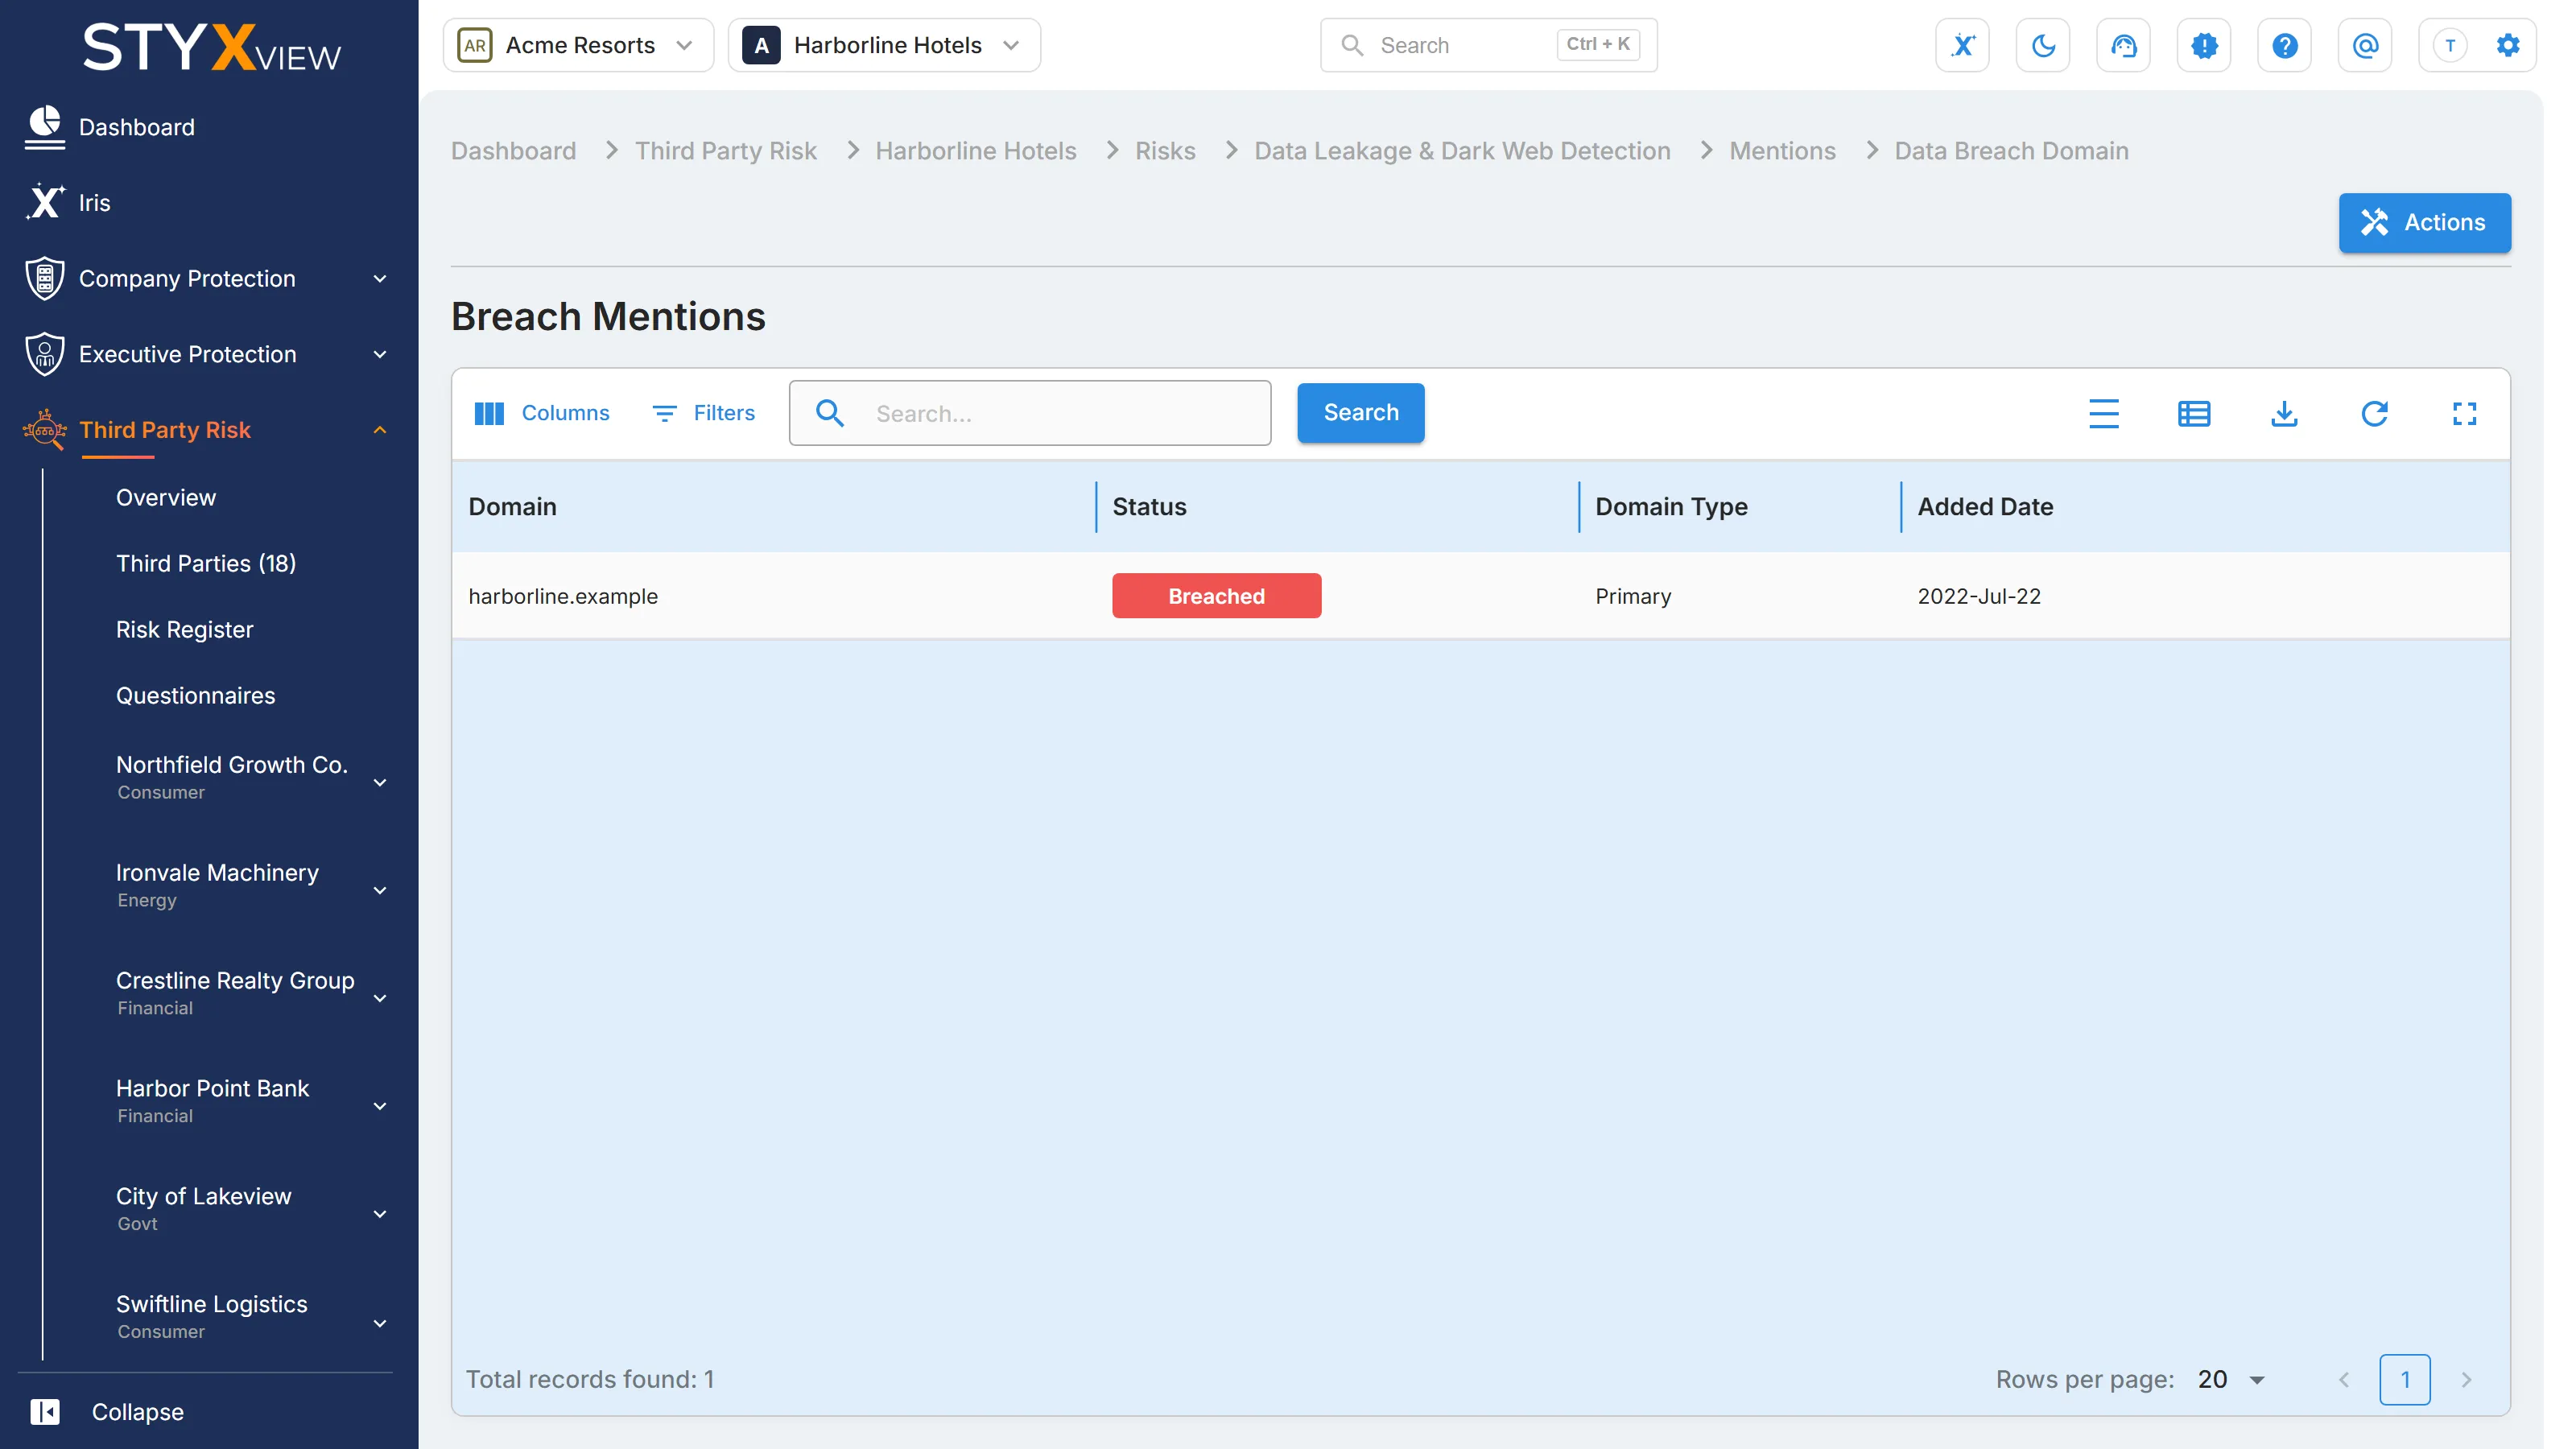Click the Third Party Risk bug icon
The image size is (2576, 1449).
44,430
